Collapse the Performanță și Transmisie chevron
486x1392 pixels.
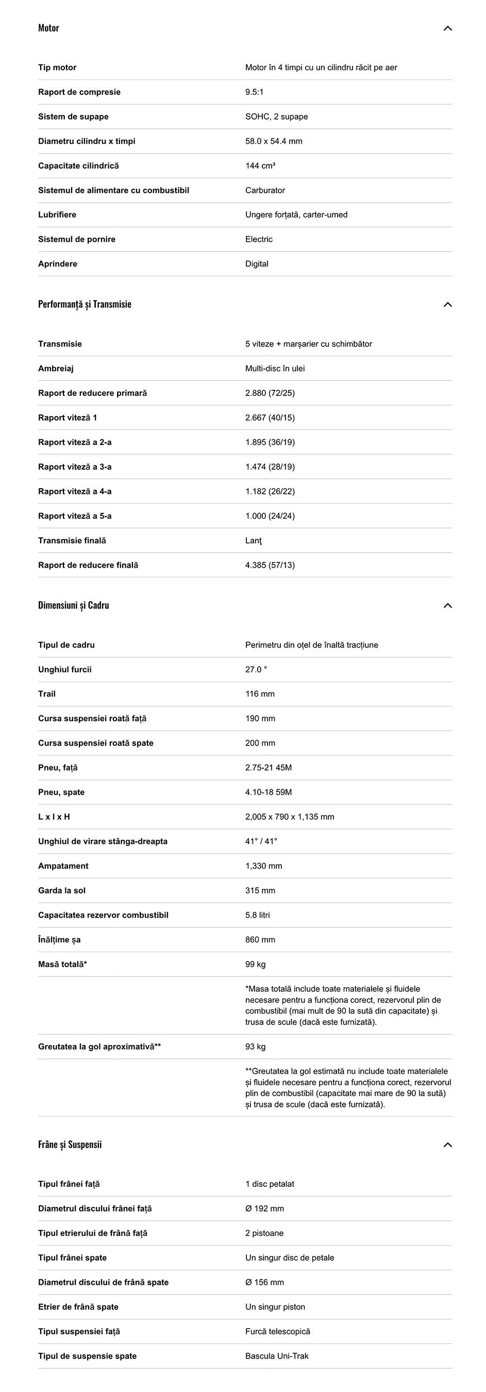(x=447, y=304)
